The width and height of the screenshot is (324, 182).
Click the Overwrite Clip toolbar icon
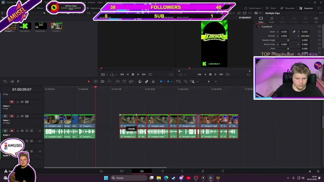pyautogui.click(x=125, y=81)
